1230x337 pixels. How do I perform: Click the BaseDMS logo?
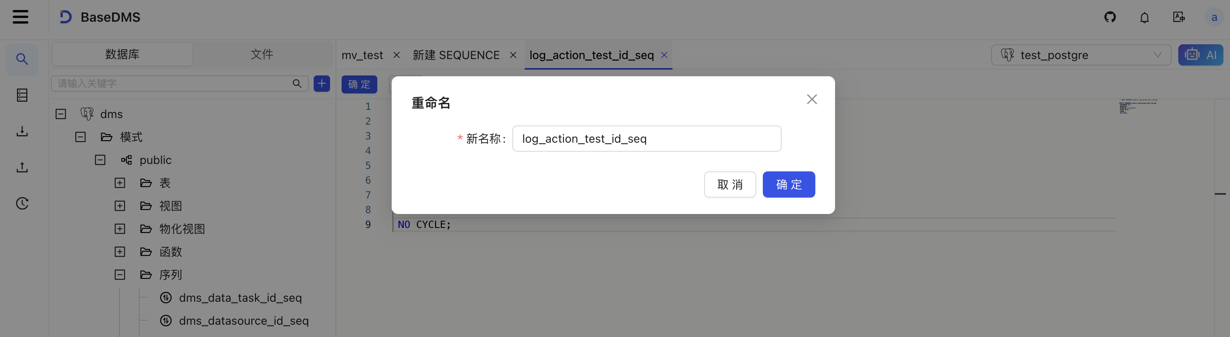(x=65, y=17)
